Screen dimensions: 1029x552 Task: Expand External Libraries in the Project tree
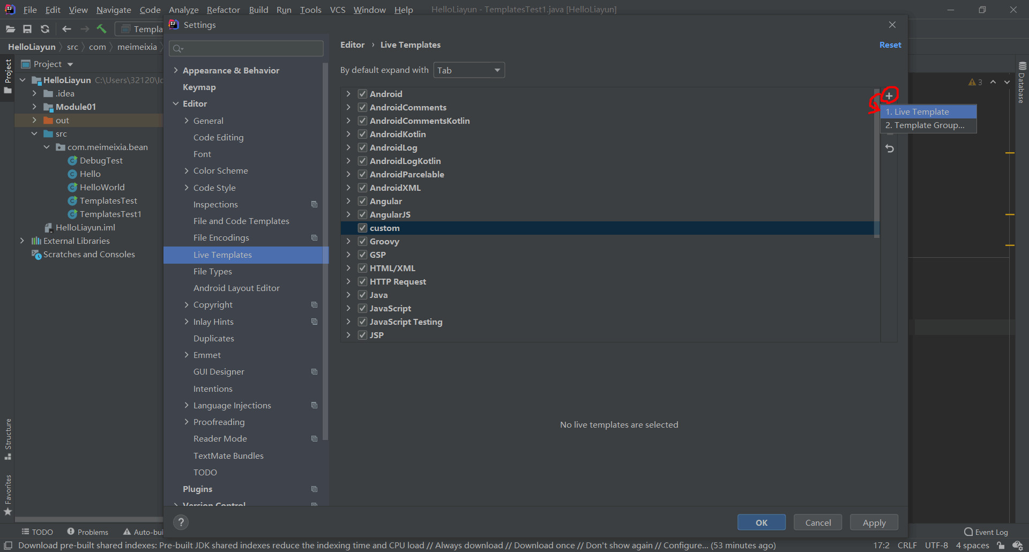click(x=22, y=241)
